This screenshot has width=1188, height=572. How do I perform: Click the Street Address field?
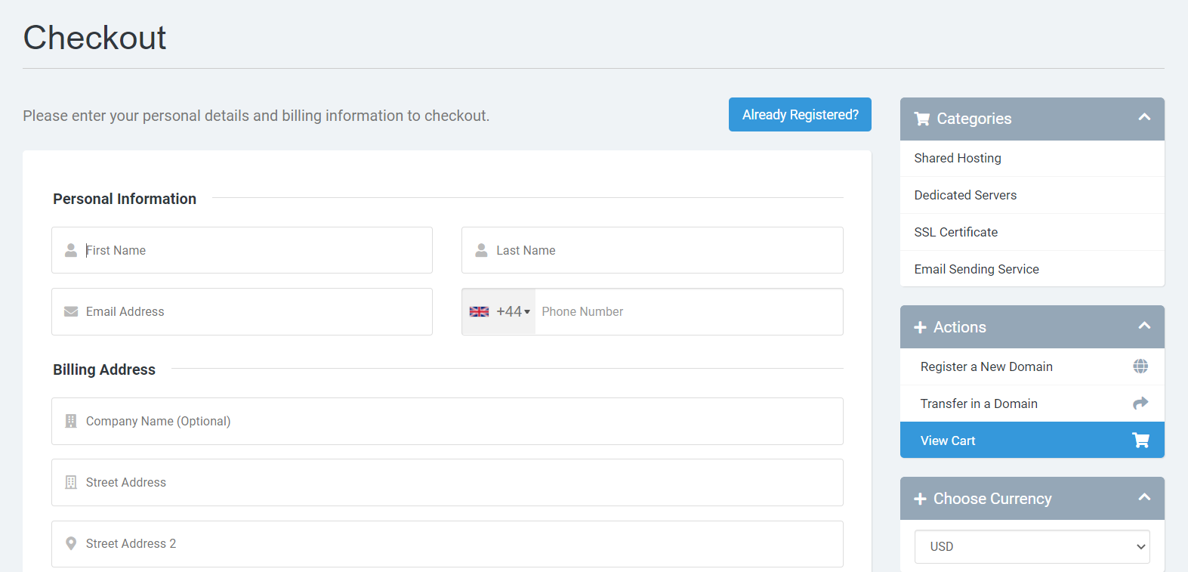tap(447, 482)
